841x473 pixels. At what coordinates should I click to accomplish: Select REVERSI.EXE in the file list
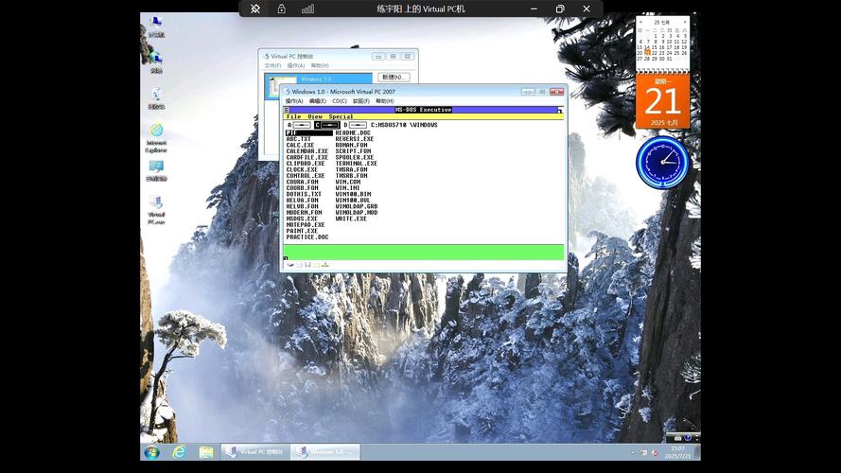pos(355,139)
